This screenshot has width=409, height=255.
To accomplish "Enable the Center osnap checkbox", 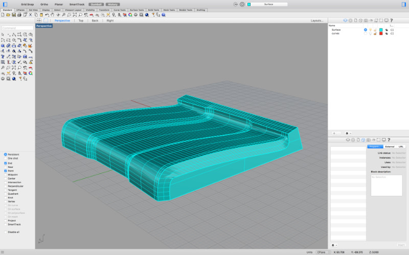I will coord(6,178).
